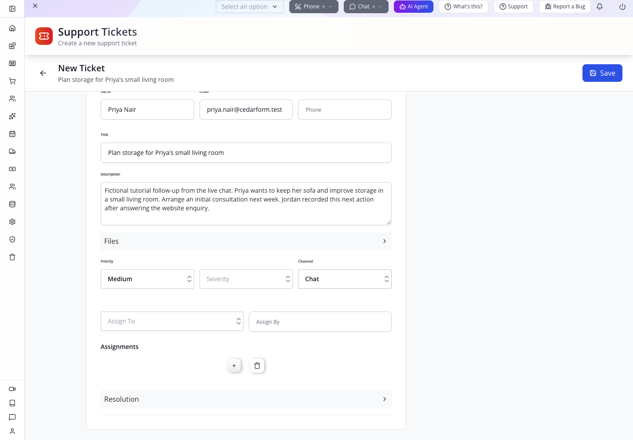Click the Support button
The image size is (633, 440).
tap(513, 7)
